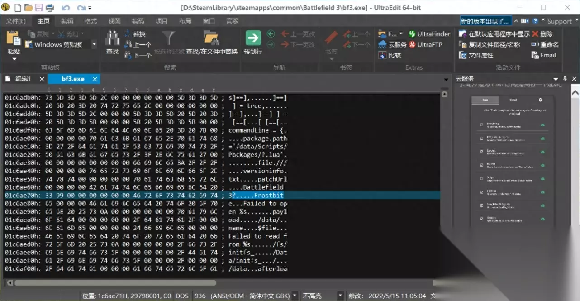Switch to the 高级 ribbon tab
Screen dimensions: 580x301
233,21
